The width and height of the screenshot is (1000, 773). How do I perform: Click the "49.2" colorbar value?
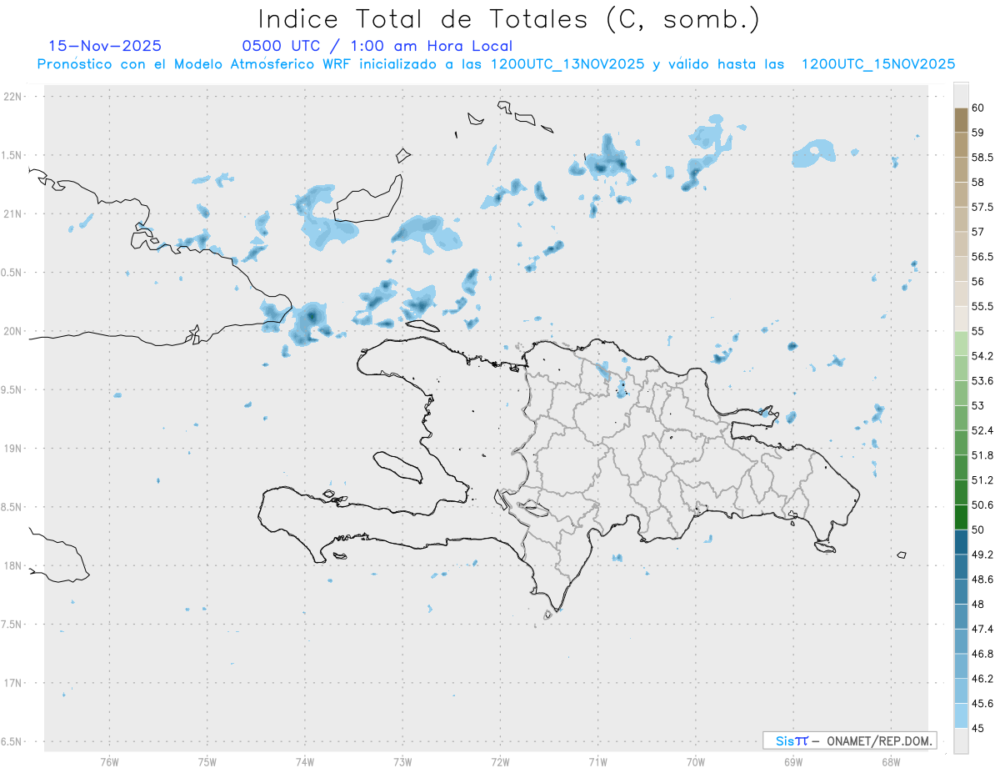coord(982,555)
